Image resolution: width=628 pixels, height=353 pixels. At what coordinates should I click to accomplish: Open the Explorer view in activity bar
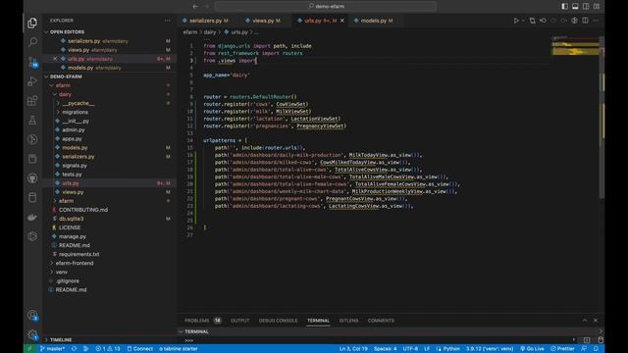[x=32, y=23]
